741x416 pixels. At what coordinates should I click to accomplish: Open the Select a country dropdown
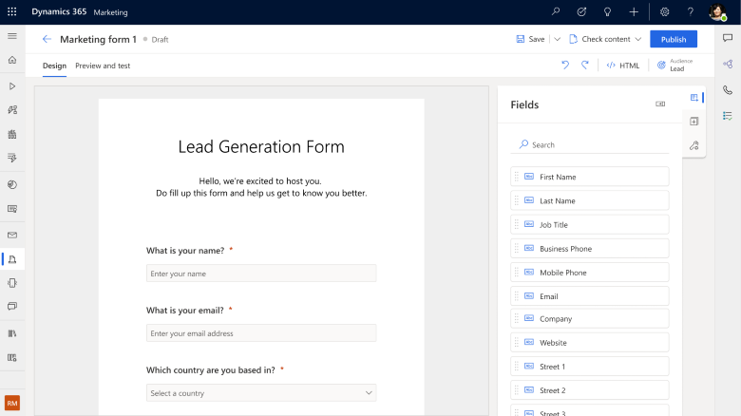[261, 393]
